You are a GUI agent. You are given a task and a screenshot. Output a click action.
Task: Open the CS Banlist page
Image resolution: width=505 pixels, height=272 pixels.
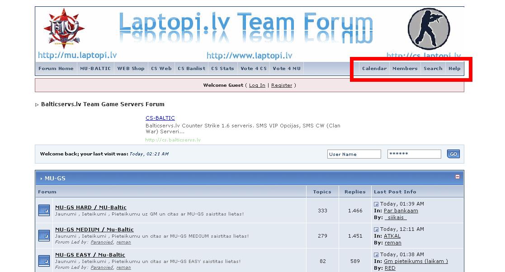(x=191, y=69)
